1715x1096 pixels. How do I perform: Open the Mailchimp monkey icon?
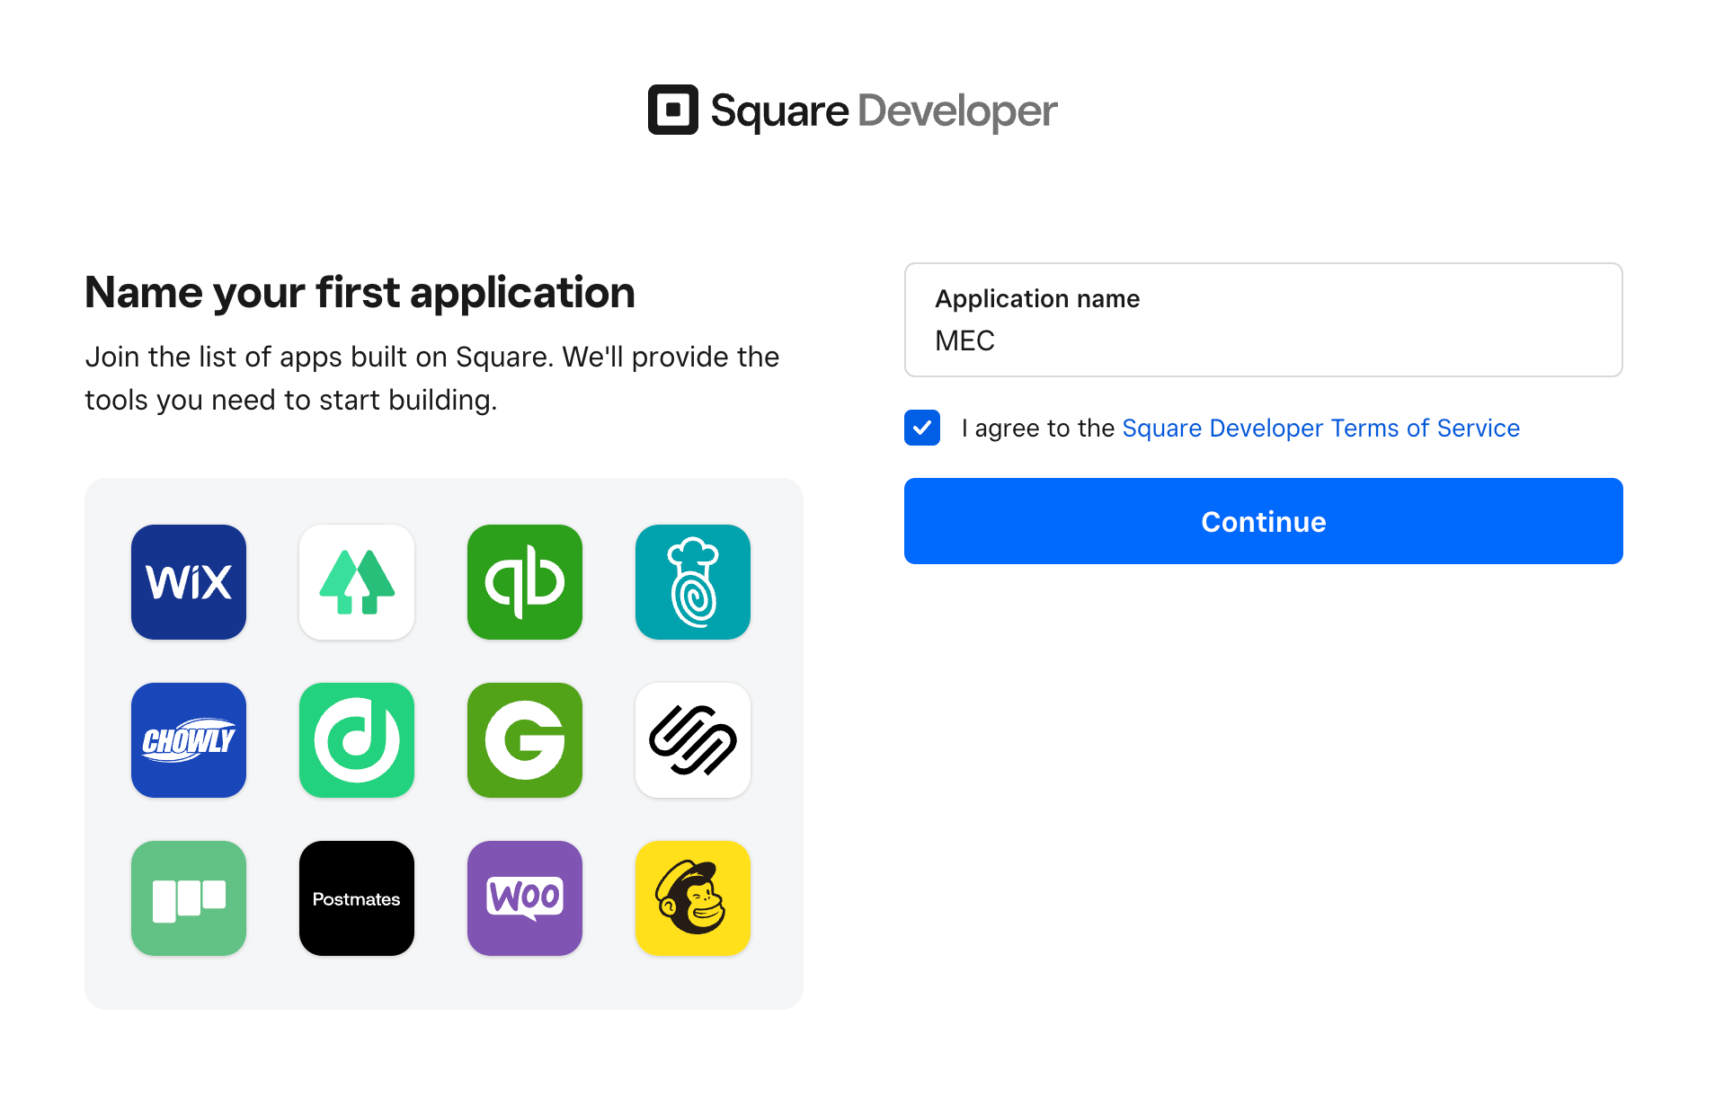(693, 898)
